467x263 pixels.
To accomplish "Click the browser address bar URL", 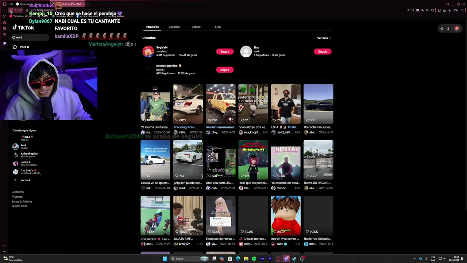I will 45,10.
